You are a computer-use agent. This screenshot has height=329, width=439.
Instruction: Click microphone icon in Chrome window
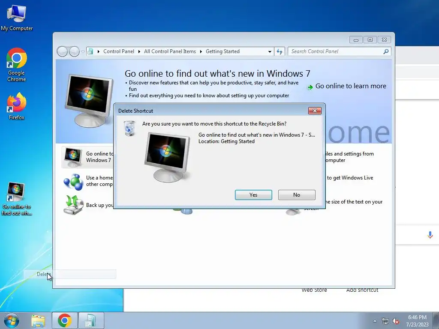click(x=430, y=235)
